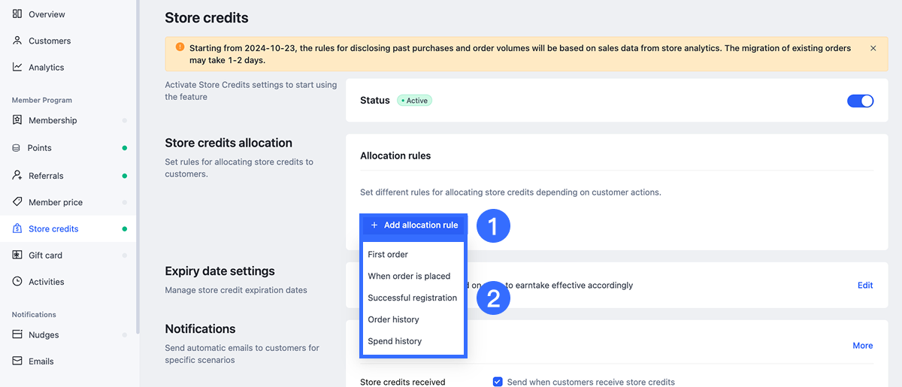This screenshot has width=902, height=387.
Task: Click the Customers person icon
Action: 17,41
